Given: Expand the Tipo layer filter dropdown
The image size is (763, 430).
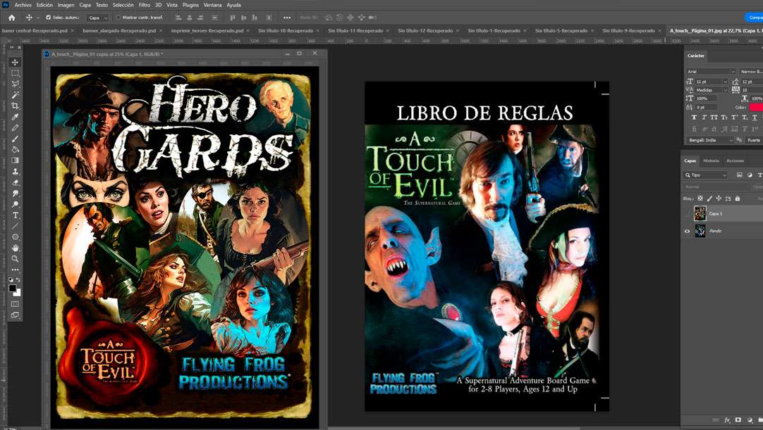Looking at the screenshot, I should coord(709,175).
